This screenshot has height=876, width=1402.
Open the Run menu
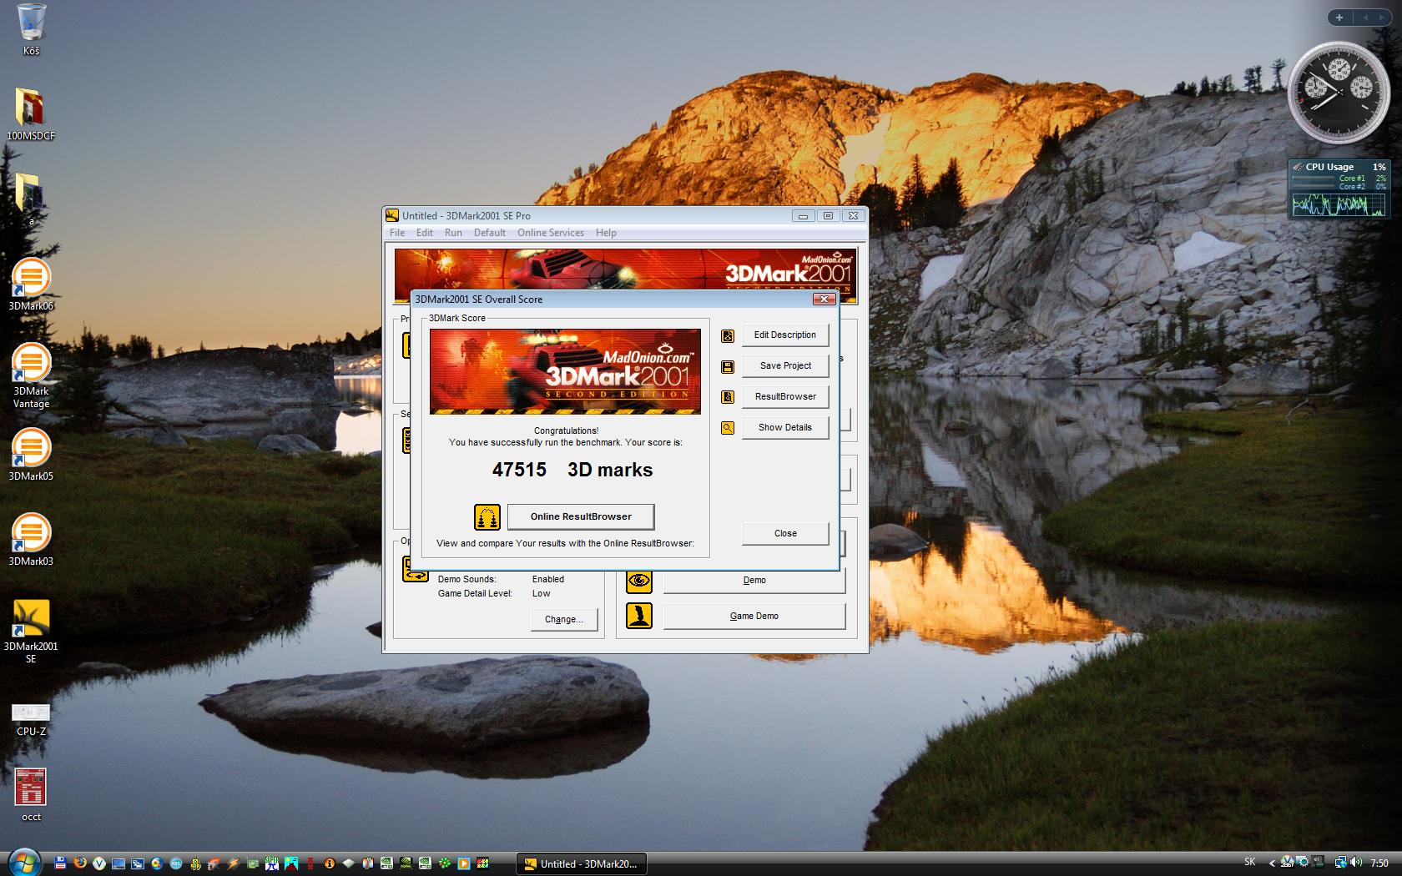click(453, 233)
